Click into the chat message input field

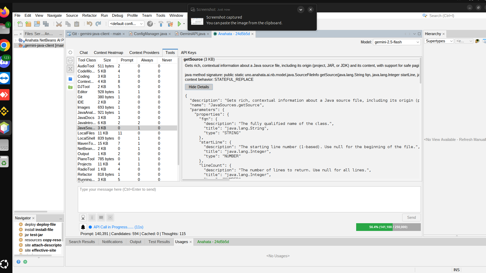tap(249, 199)
